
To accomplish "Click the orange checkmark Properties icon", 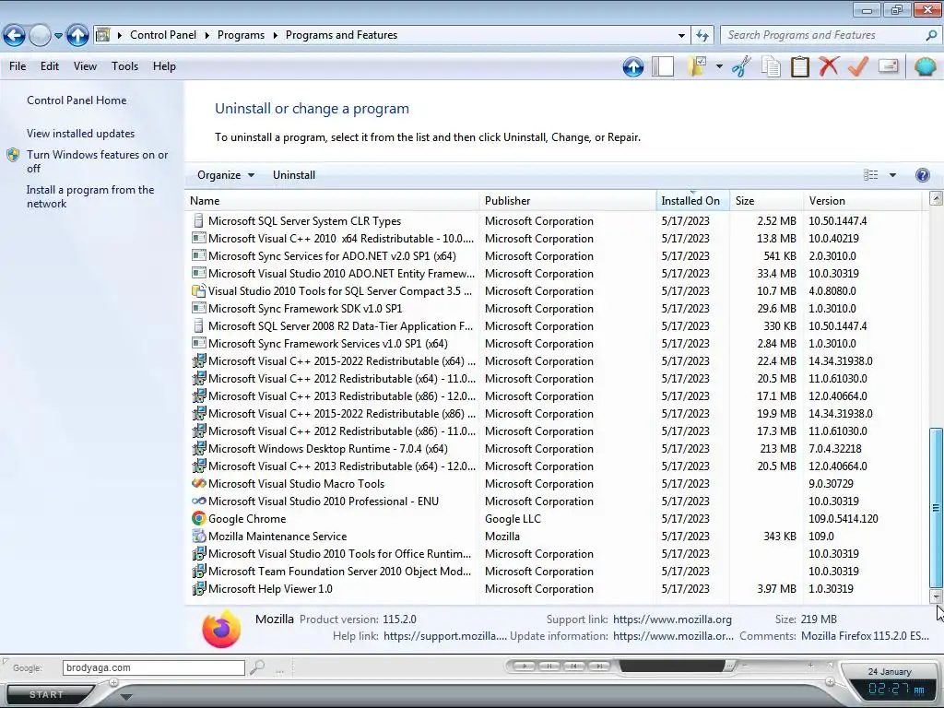I will (858, 66).
